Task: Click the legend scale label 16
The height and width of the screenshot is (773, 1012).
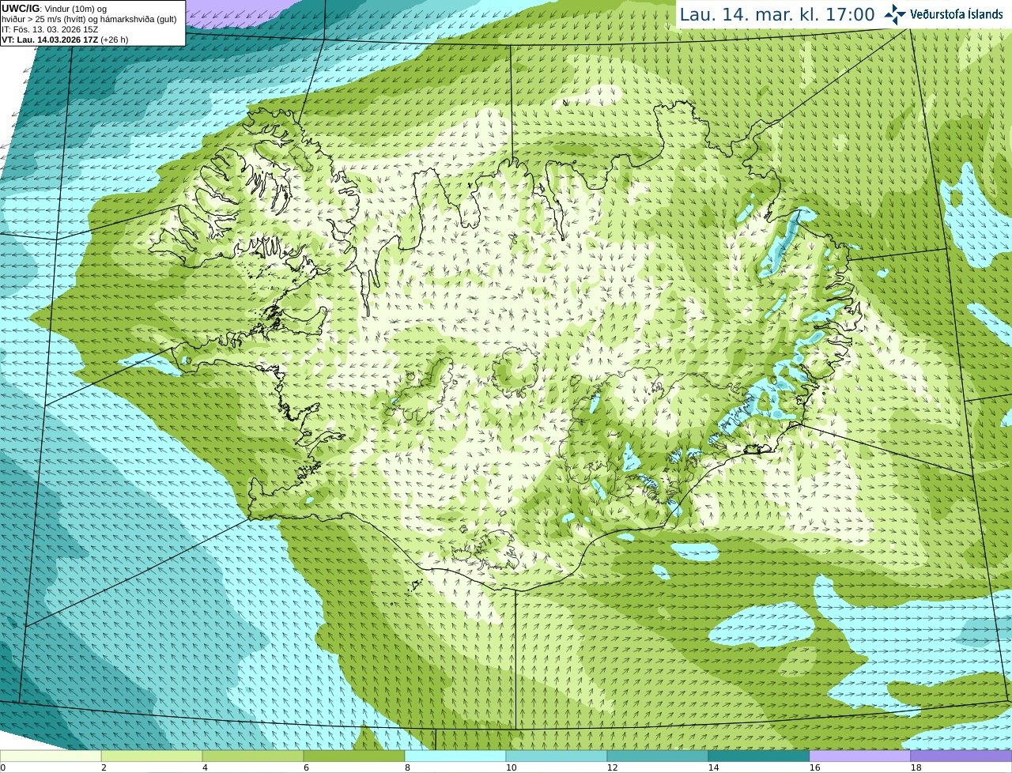Action: [814, 767]
